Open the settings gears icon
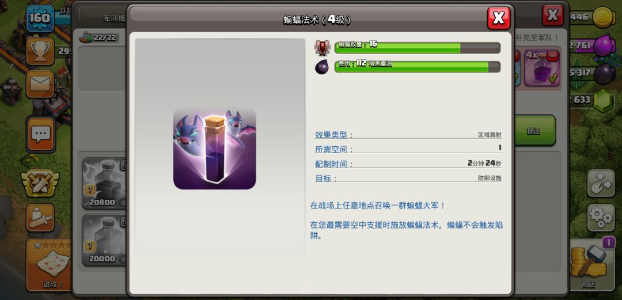This screenshot has width=622, height=300. click(x=601, y=217)
